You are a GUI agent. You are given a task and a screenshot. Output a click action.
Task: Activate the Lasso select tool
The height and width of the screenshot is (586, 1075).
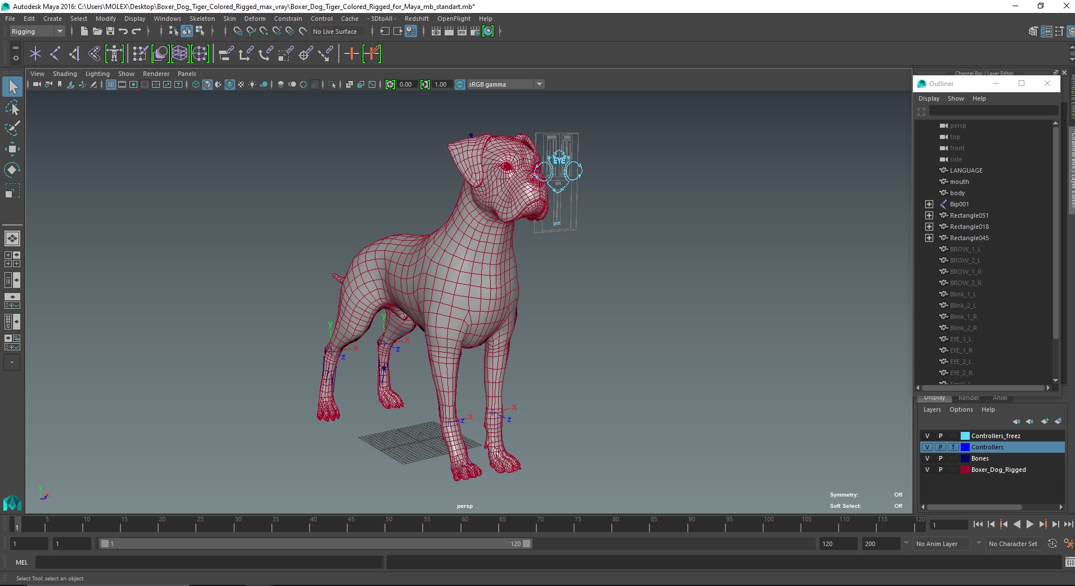pos(12,107)
